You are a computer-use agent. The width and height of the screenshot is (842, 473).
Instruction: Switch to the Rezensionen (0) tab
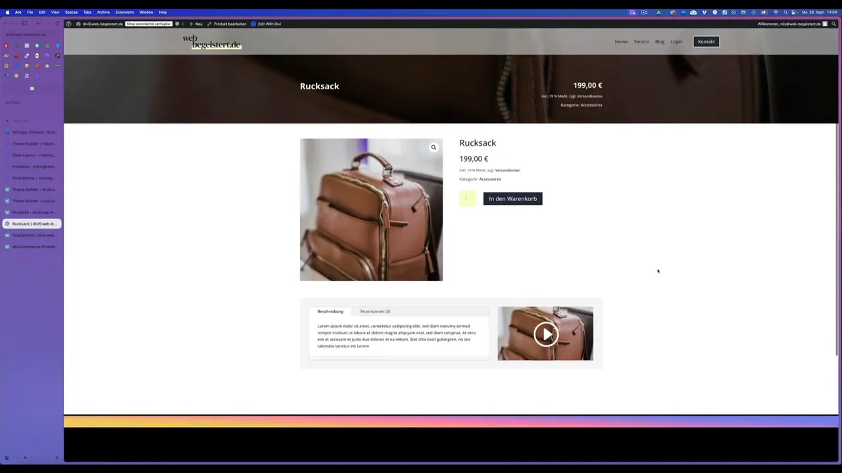[x=375, y=311]
